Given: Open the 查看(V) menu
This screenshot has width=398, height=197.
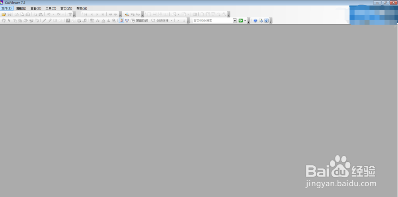Looking at the screenshot, I should point(36,8).
